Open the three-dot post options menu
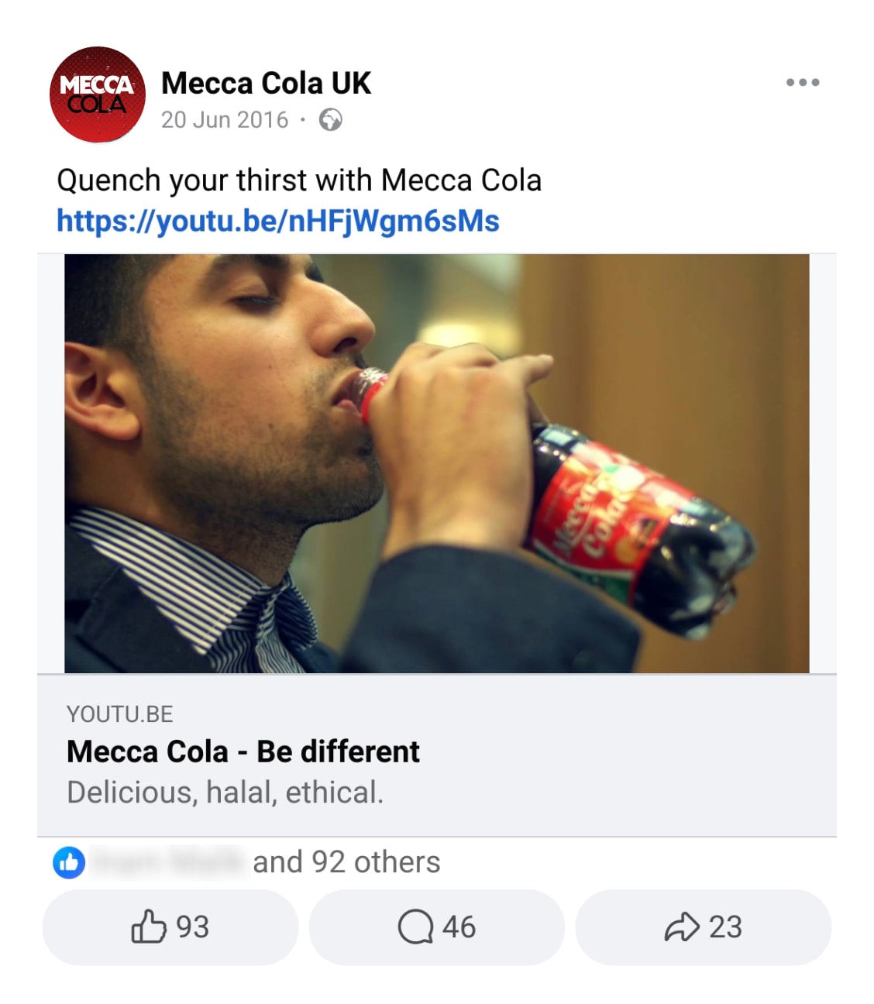874x1004 pixels. 803,82
